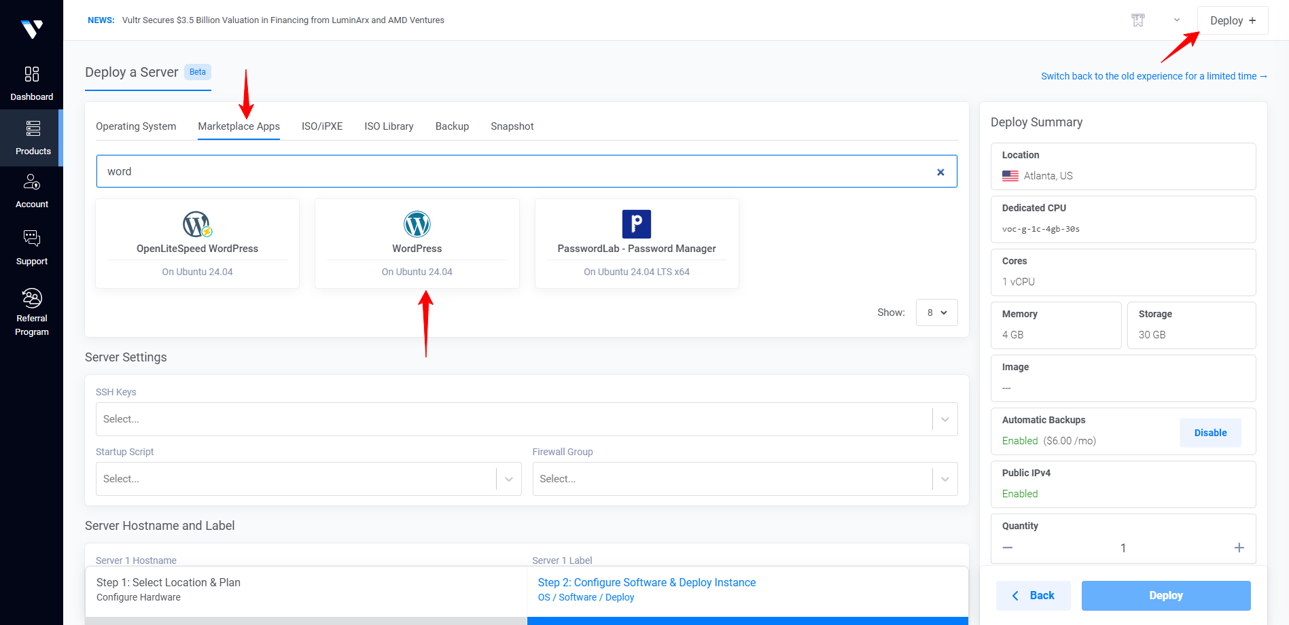Disable Automatic Backups

(1210, 433)
